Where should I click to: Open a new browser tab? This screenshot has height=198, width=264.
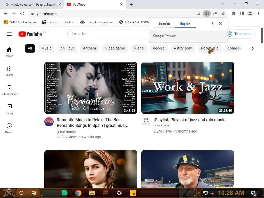click(x=131, y=5)
